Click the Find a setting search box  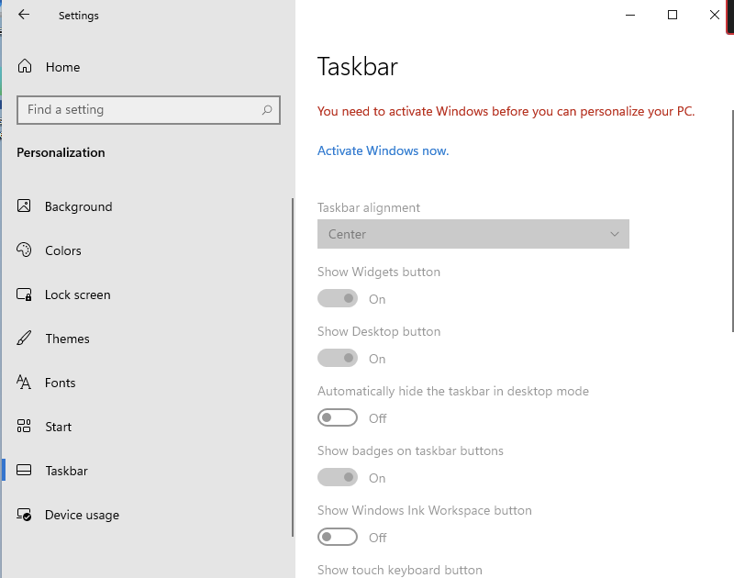[x=138, y=110]
